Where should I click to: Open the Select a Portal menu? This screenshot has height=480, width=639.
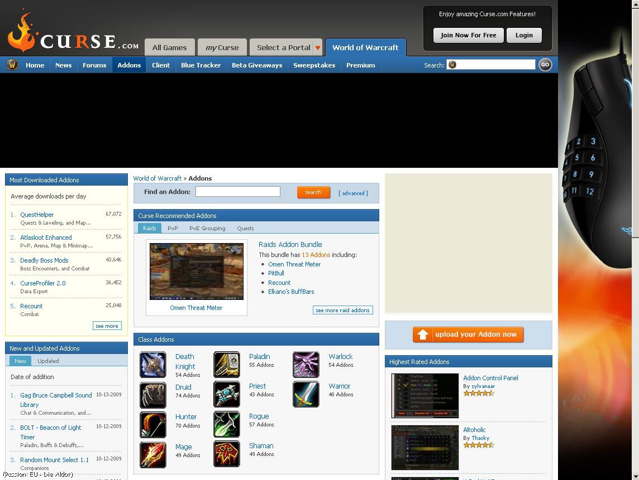click(x=284, y=47)
